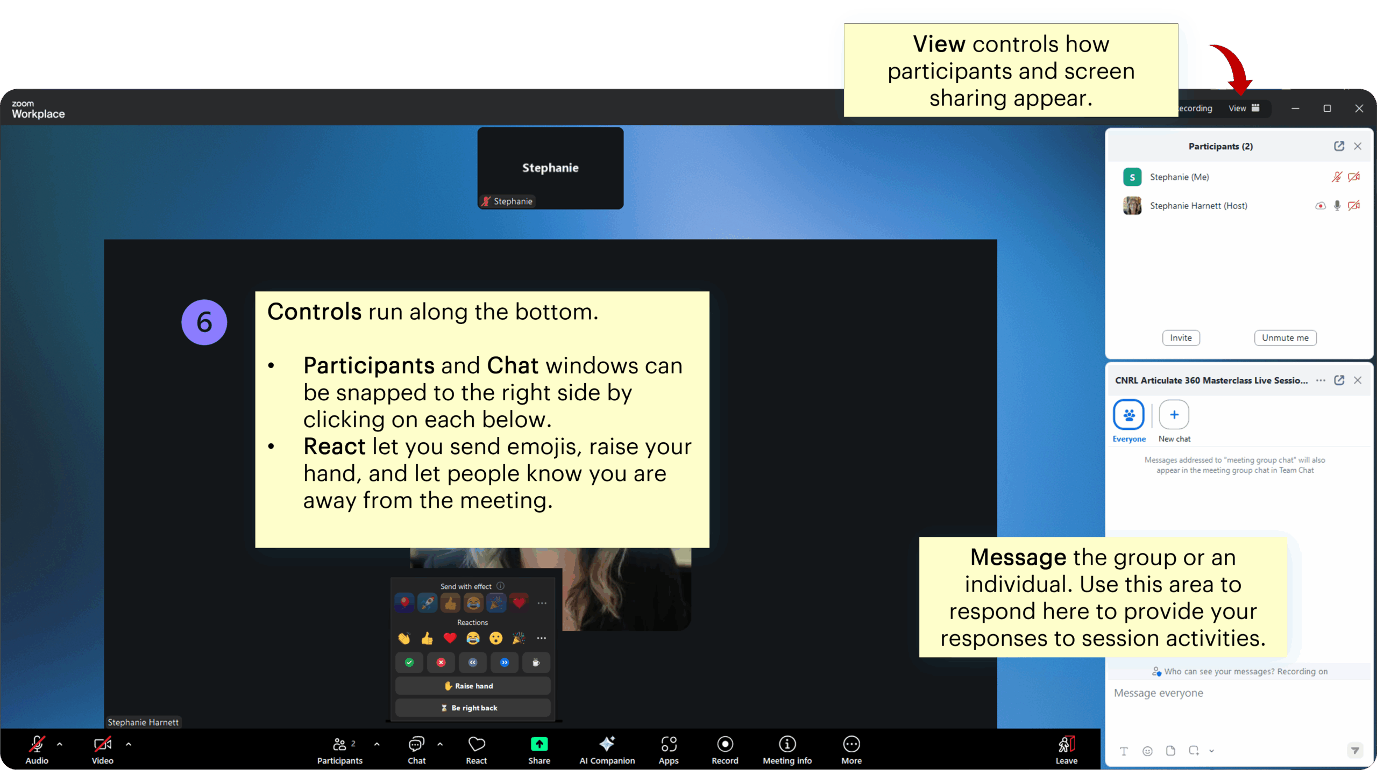This screenshot has width=1377, height=770.
Task: Toggle the Speed up response button
Action: 505,663
